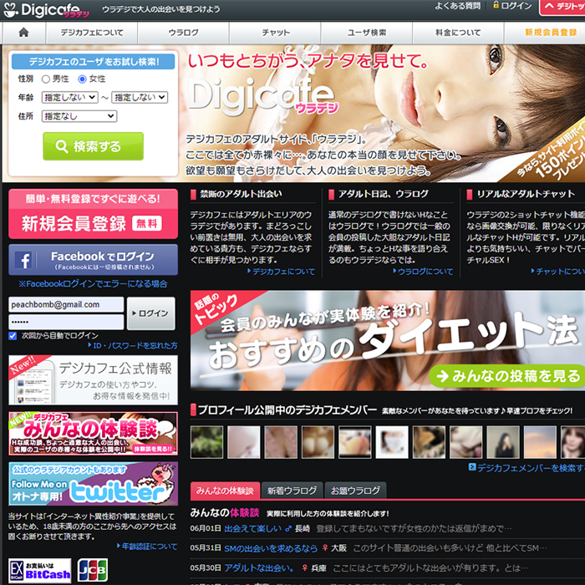This screenshot has height=585, width=585.
Task: Click the email input field
Action: point(66,305)
